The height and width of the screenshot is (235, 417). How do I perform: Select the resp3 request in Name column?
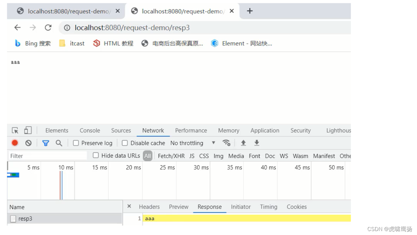[x=25, y=219]
